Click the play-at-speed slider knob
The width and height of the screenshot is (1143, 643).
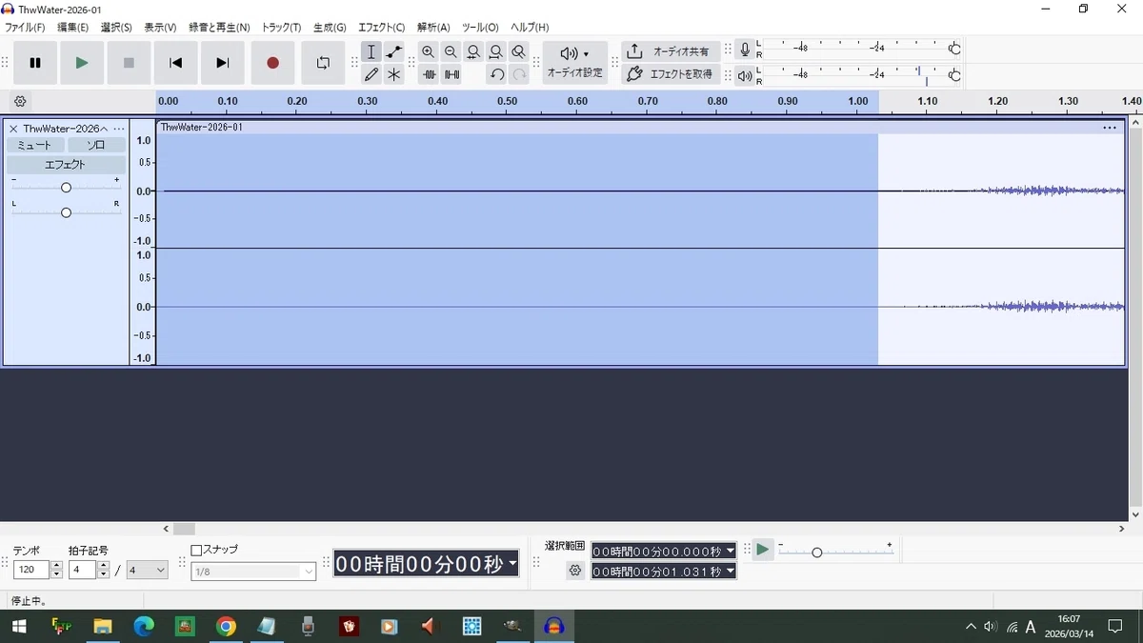[x=816, y=553]
